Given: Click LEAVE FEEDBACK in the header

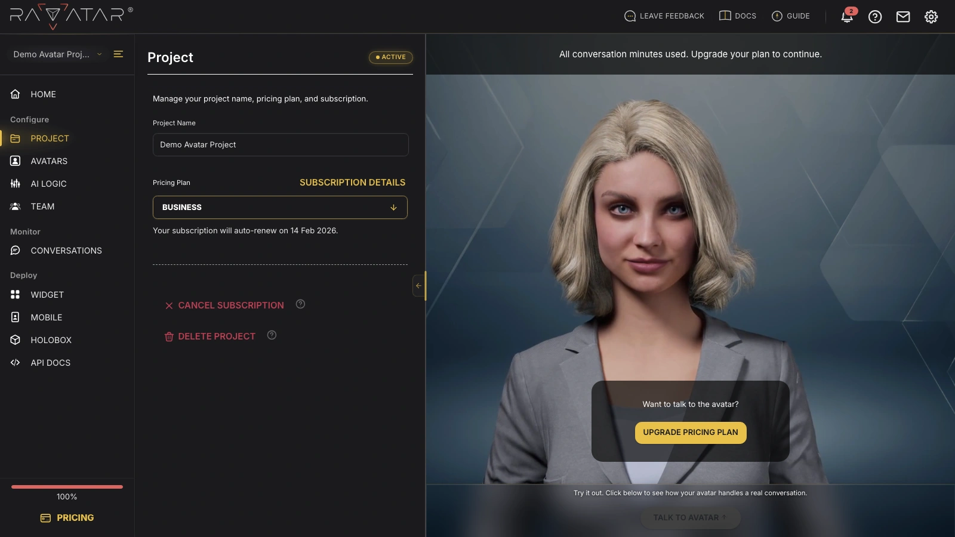Looking at the screenshot, I should [664, 16].
